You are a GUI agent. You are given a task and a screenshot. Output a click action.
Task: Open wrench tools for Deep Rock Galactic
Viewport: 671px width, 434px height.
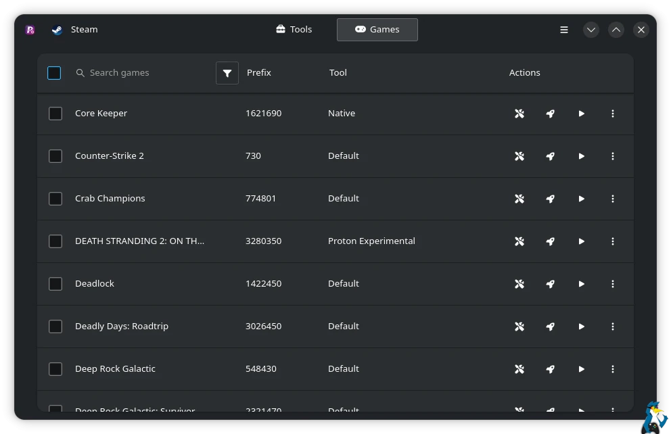pos(519,368)
